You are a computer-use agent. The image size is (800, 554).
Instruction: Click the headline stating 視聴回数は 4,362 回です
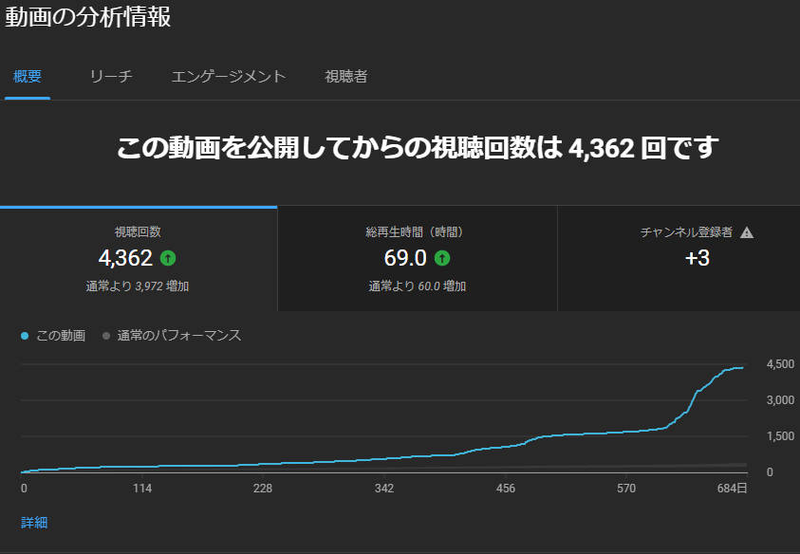pyautogui.click(x=418, y=148)
